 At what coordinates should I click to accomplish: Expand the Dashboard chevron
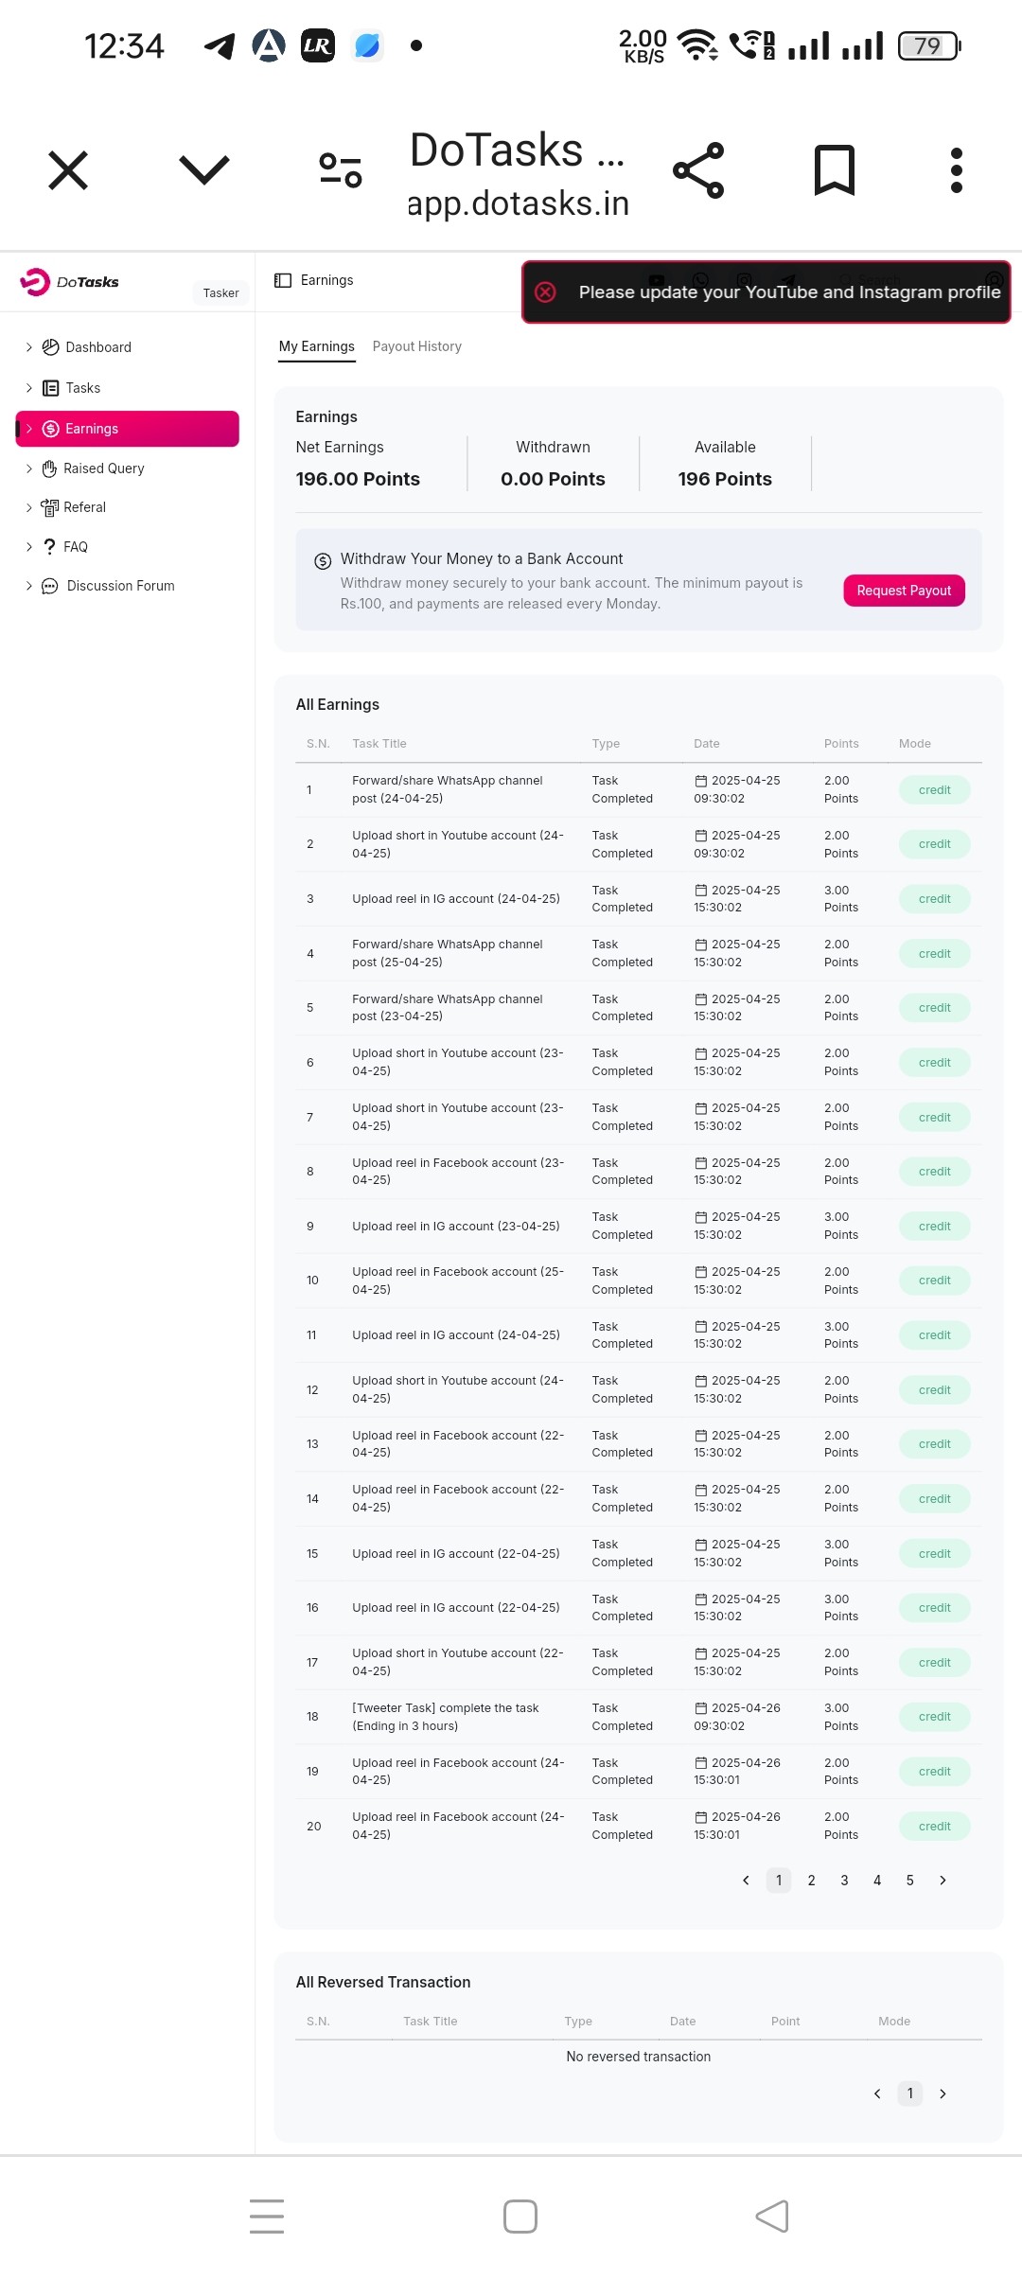pos(28,347)
